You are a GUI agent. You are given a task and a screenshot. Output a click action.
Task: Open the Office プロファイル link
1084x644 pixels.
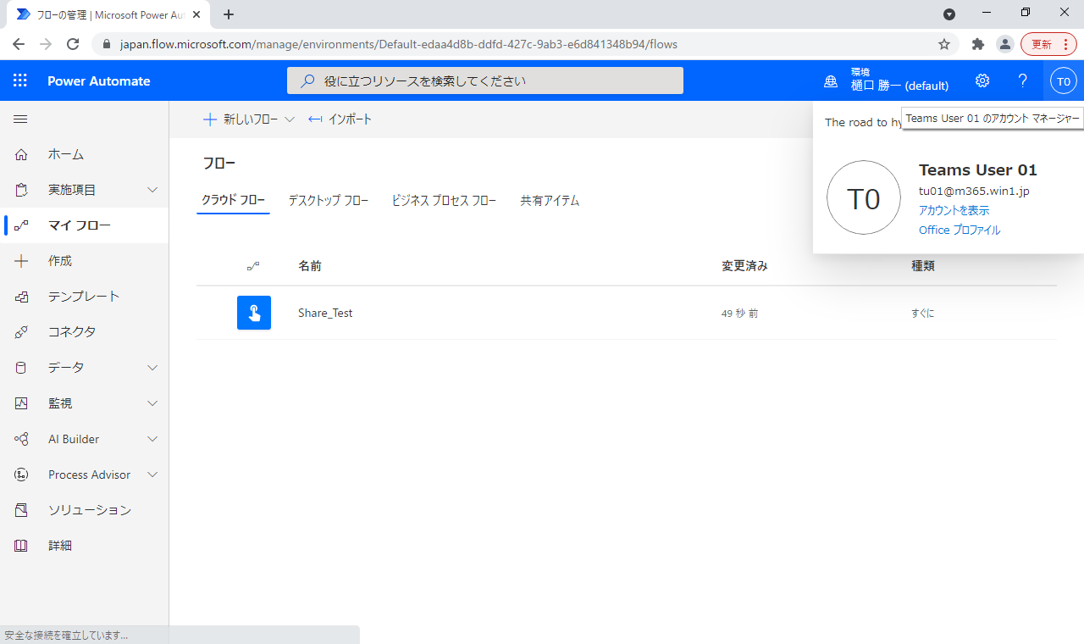tap(960, 230)
